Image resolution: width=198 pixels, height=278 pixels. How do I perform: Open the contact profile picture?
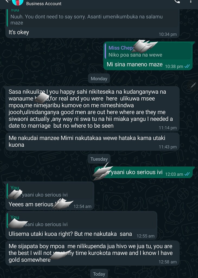click(18, 2)
